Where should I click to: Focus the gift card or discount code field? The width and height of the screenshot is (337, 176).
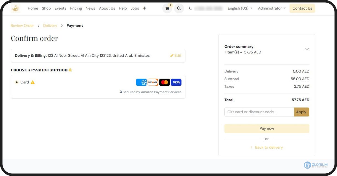pyautogui.click(x=259, y=112)
